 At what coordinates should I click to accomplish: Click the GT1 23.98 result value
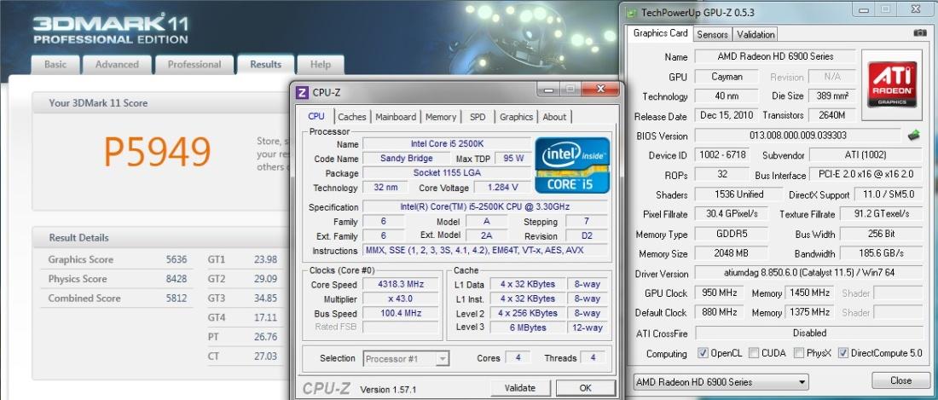coord(265,259)
